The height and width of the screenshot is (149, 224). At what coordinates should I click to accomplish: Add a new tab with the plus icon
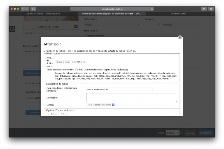click(x=213, y=14)
